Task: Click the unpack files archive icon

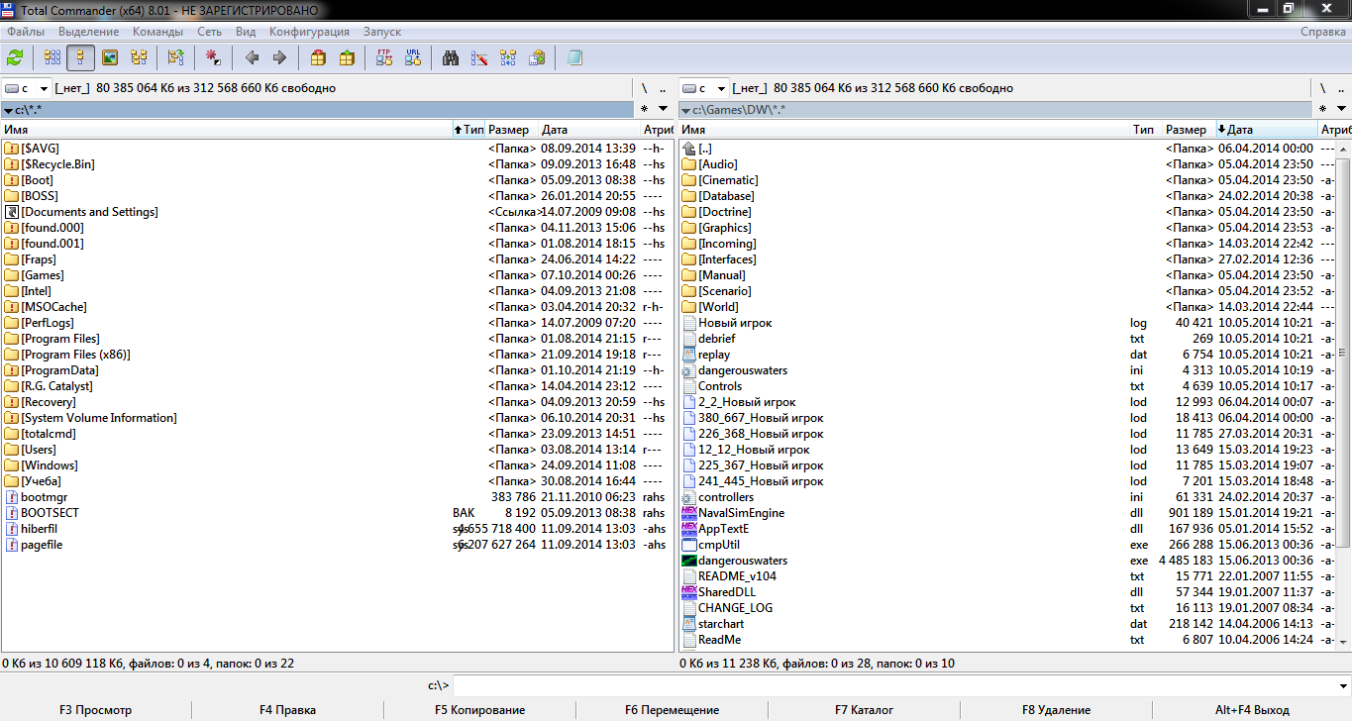Action: (347, 58)
